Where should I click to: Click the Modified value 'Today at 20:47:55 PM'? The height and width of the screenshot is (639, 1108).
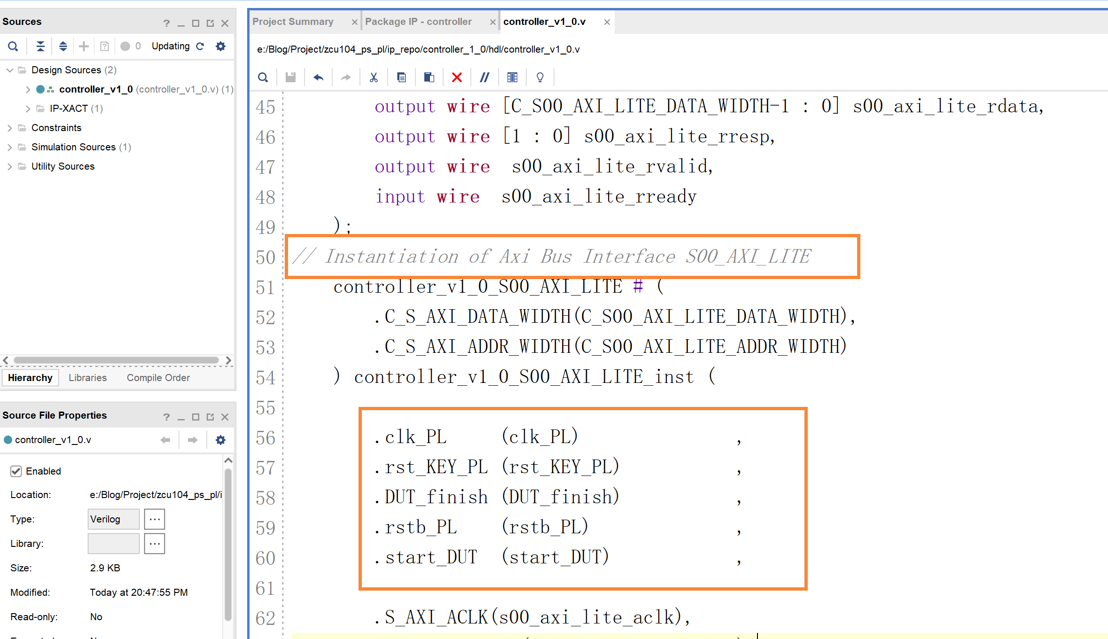tap(139, 592)
